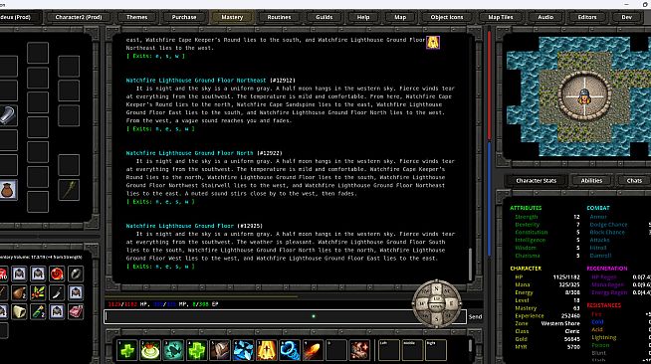Pick the dark ring in inventory
Viewport: 651px width, 364px height.
(76, 273)
